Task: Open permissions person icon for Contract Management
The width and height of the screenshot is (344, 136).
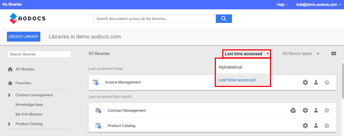Action: [316, 110]
